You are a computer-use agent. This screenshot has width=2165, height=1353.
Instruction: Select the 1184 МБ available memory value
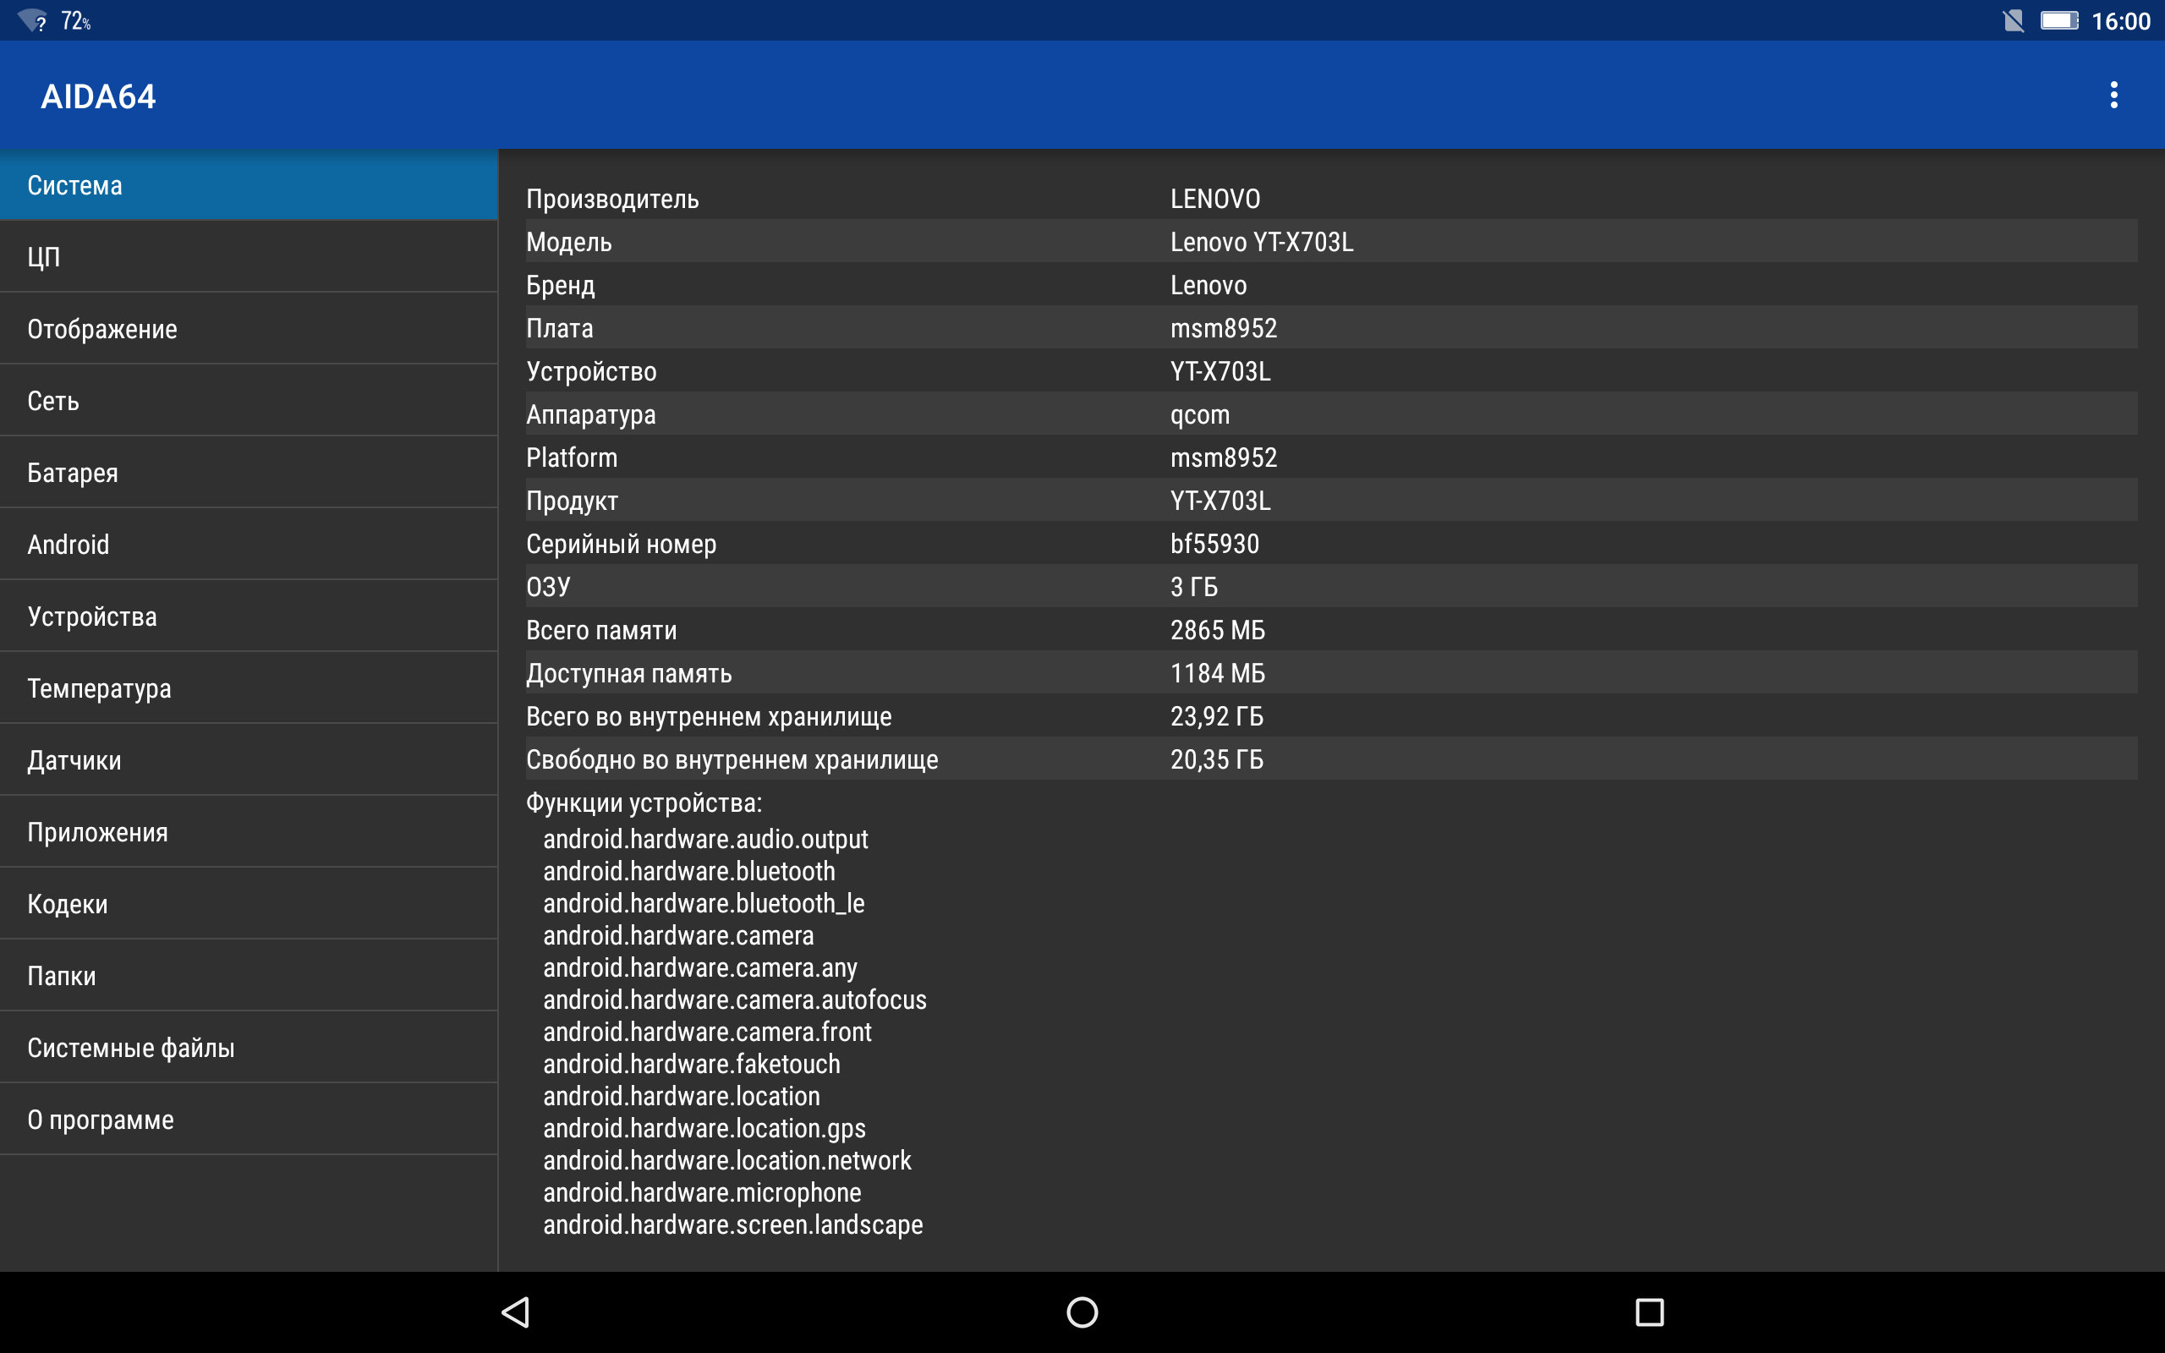click(x=1218, y=673)
